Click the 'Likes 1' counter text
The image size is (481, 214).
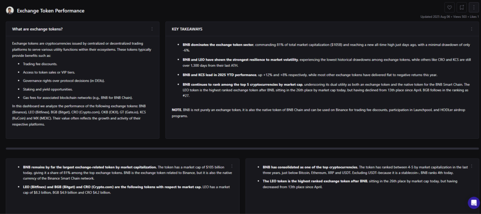click(x=474, y=17)
